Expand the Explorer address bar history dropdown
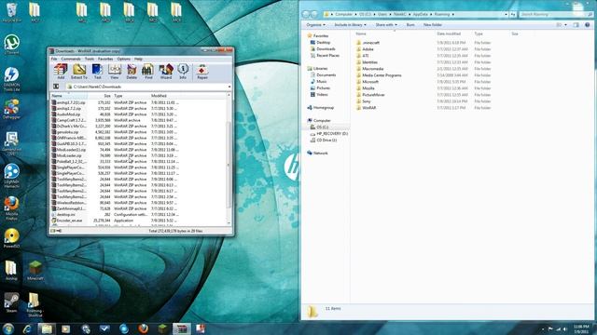 tap(506, 14)
